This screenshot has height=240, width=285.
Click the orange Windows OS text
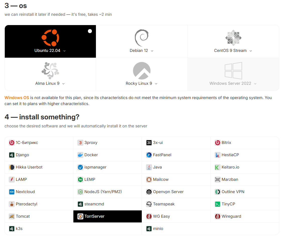pos(17,98)
